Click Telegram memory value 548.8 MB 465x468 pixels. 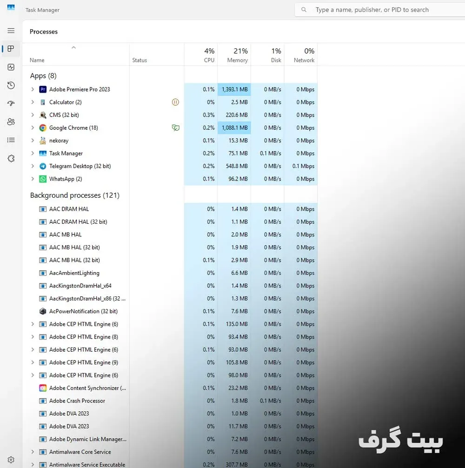click(x=237, y=166)
